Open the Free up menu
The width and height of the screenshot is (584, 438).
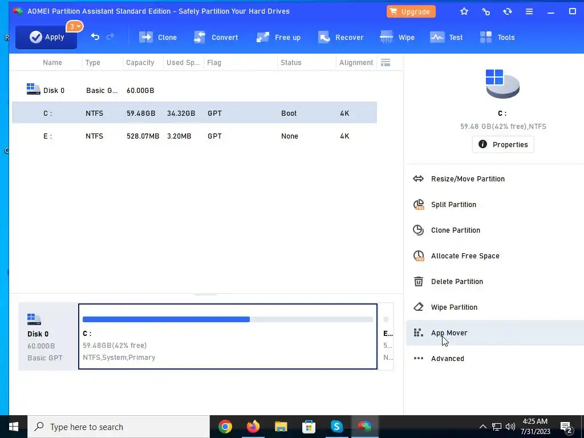click(278, 37)
